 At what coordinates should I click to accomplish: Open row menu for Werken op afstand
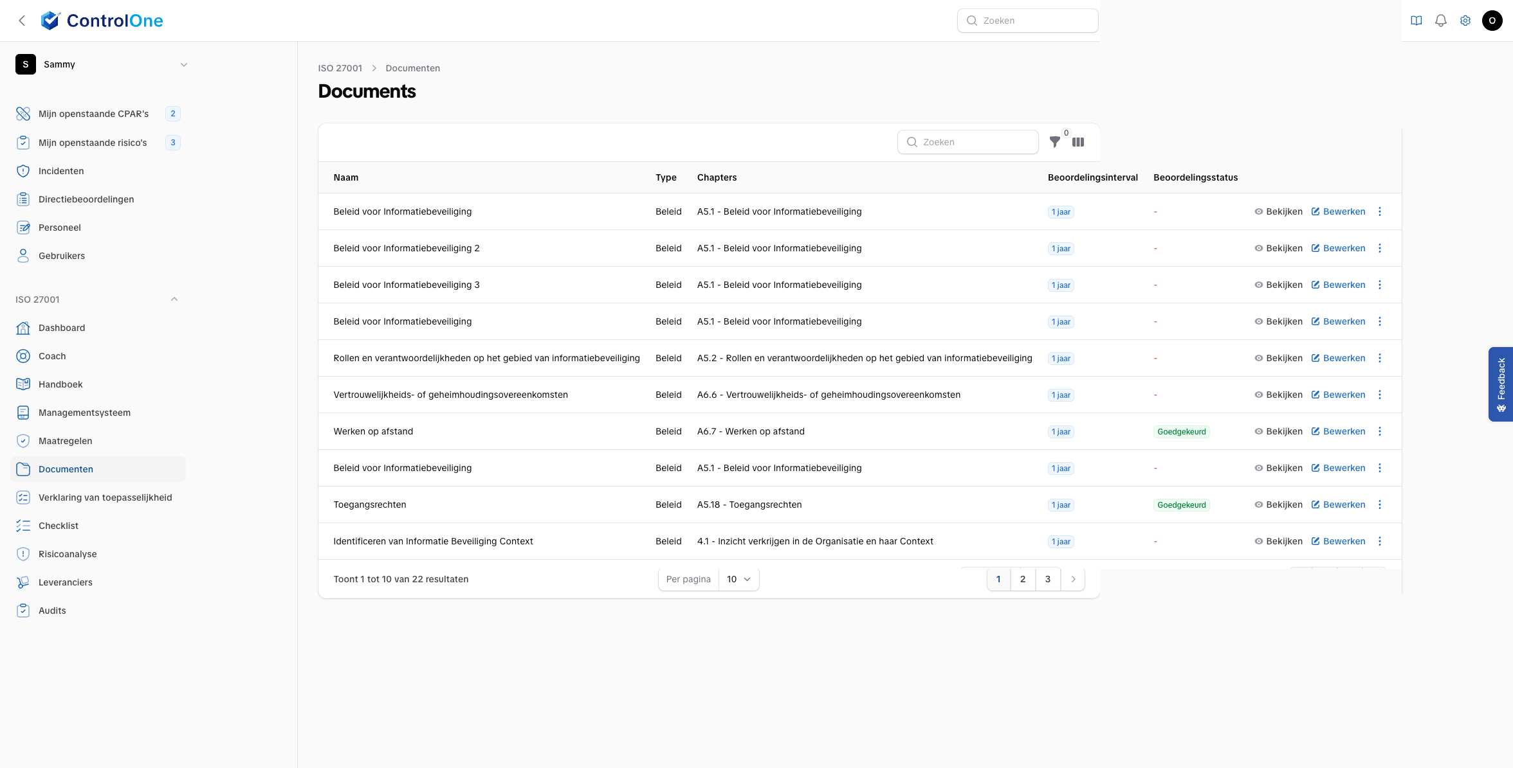click(x=1379, y=431)
